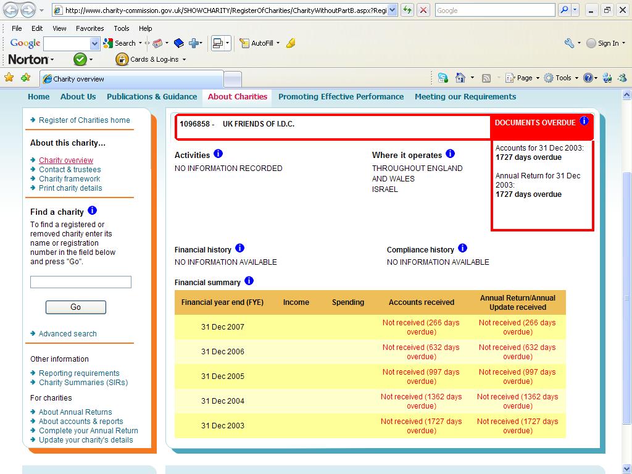This screenshot has height=474, width=632.
Task: Click the Stop loading button
Action: click(x=423, y=10)
